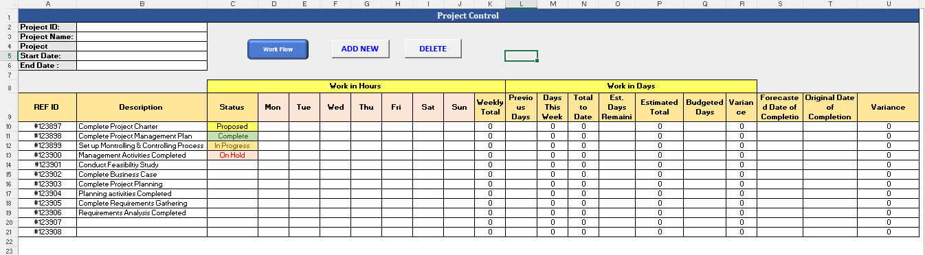Click the Status column heading
The image size is (925, 255).
coord(232,107)
